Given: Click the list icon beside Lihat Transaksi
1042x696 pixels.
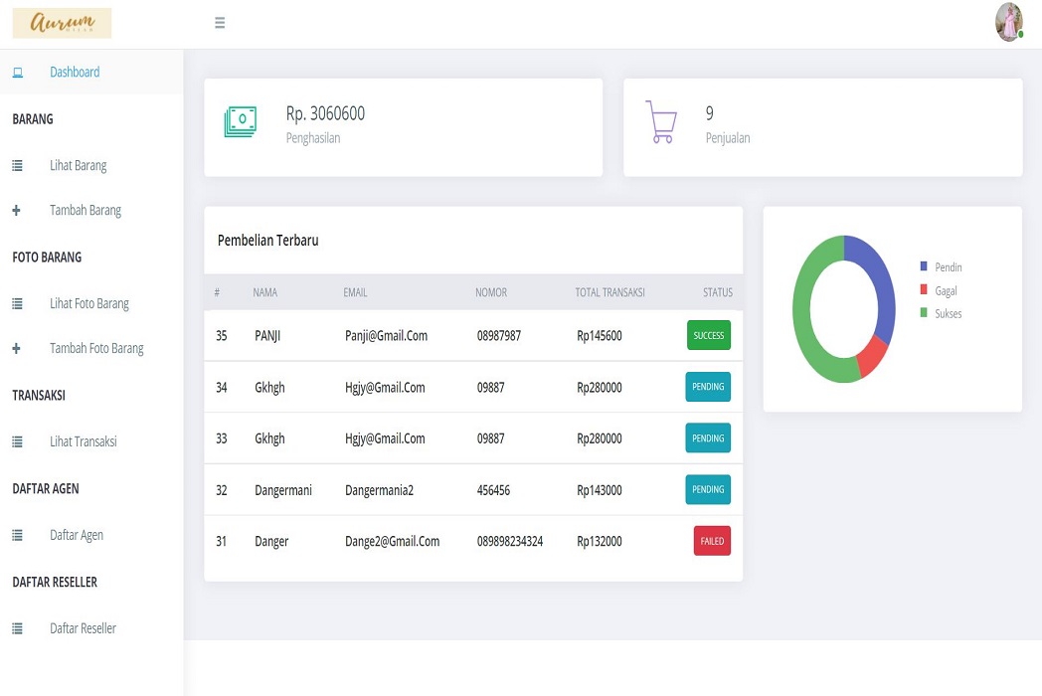Looking at the screenshot, I should click(x=17, y=442).
